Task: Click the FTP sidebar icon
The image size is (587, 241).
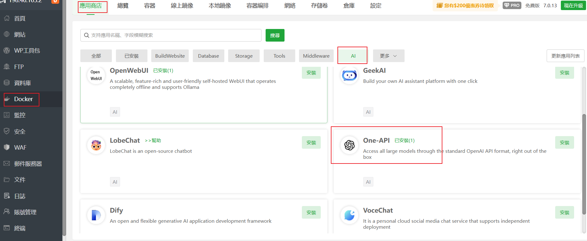Action: pyautogui.click(x=7, y=67)
